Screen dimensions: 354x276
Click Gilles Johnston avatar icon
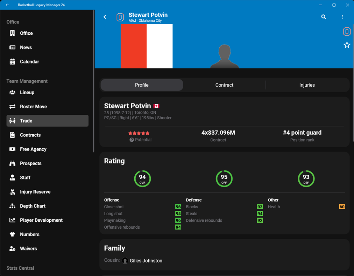[125, 261]
